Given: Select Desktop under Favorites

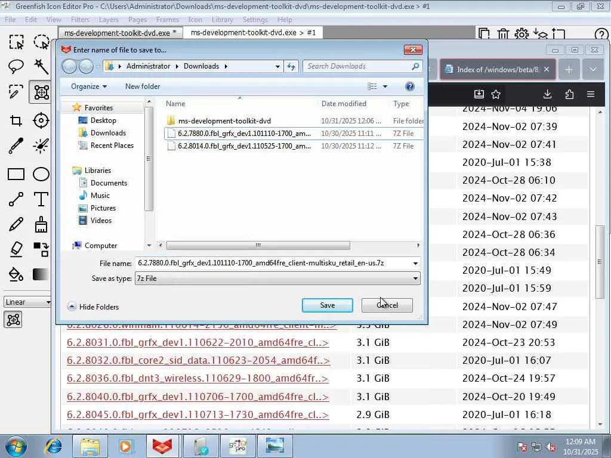Looking at the screenshot, I should pos(103,120).
